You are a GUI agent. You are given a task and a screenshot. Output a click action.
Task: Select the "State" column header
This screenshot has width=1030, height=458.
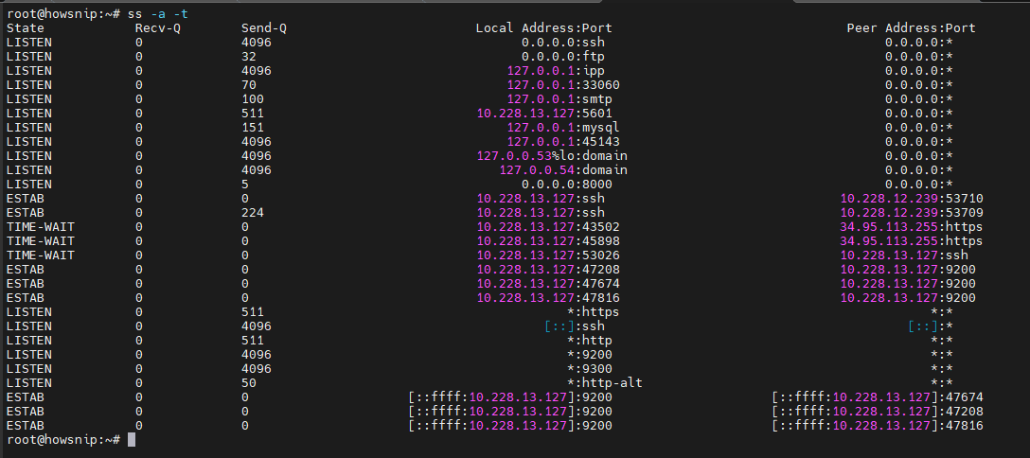coord(25,28)
